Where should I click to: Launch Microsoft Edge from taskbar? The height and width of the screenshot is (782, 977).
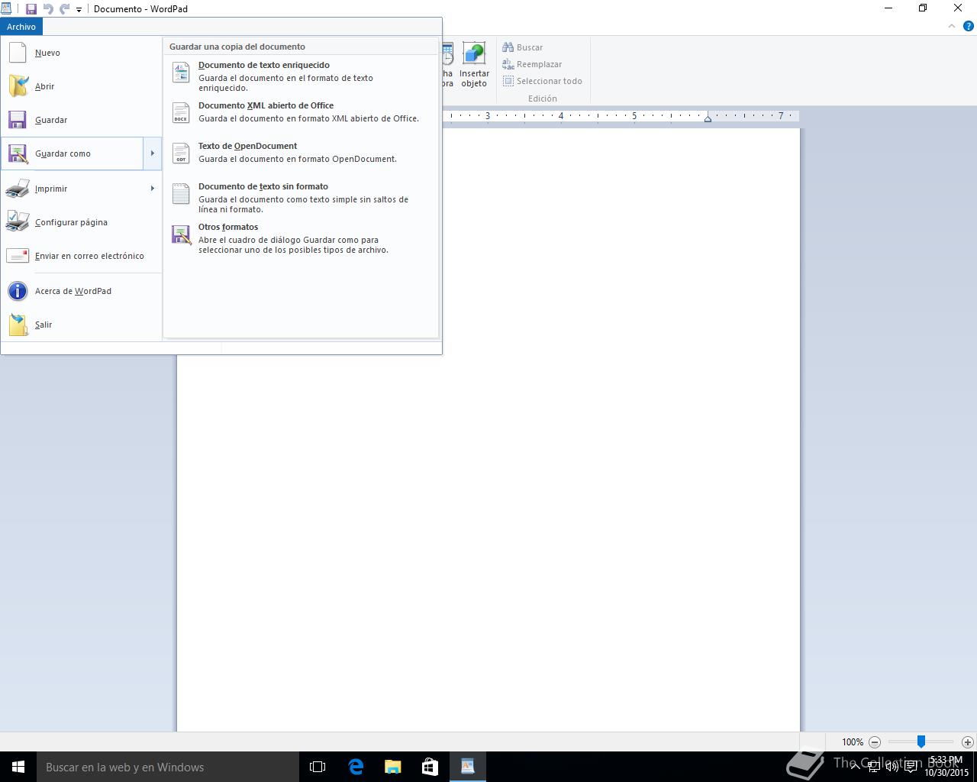click(x=356, y=767)
